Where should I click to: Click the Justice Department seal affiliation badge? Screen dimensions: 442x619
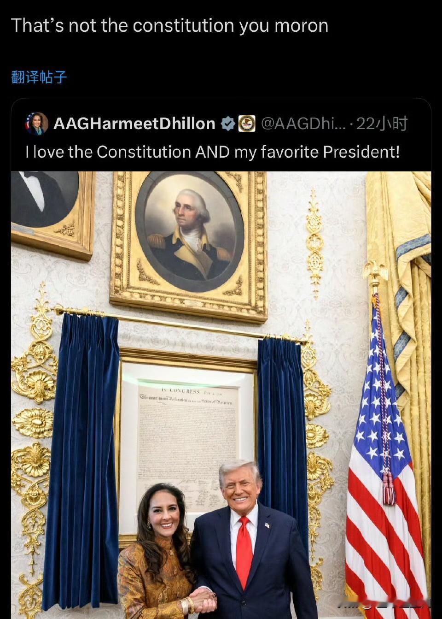click(246, 124)
